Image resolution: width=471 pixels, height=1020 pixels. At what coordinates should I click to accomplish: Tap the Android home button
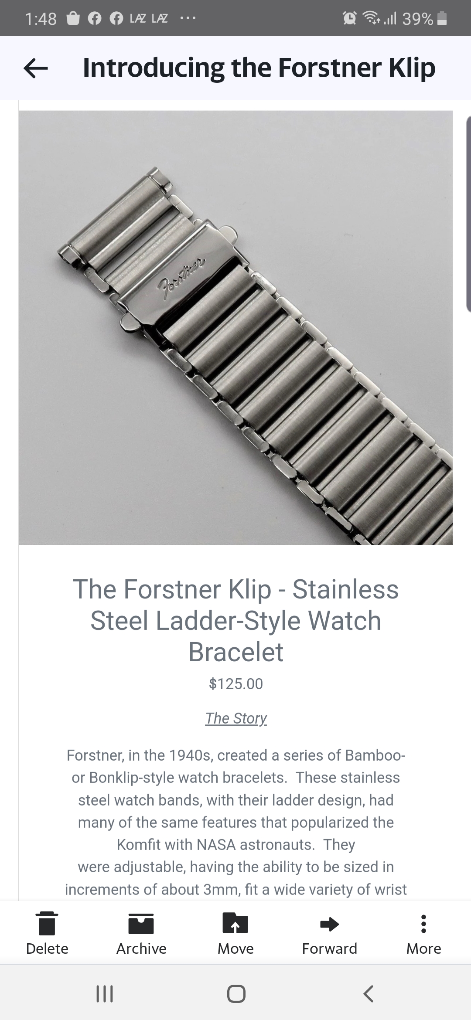236,994
